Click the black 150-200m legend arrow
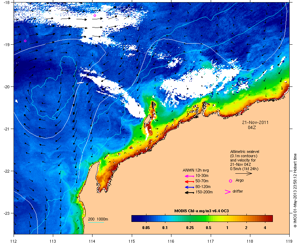 coord(190,193)
